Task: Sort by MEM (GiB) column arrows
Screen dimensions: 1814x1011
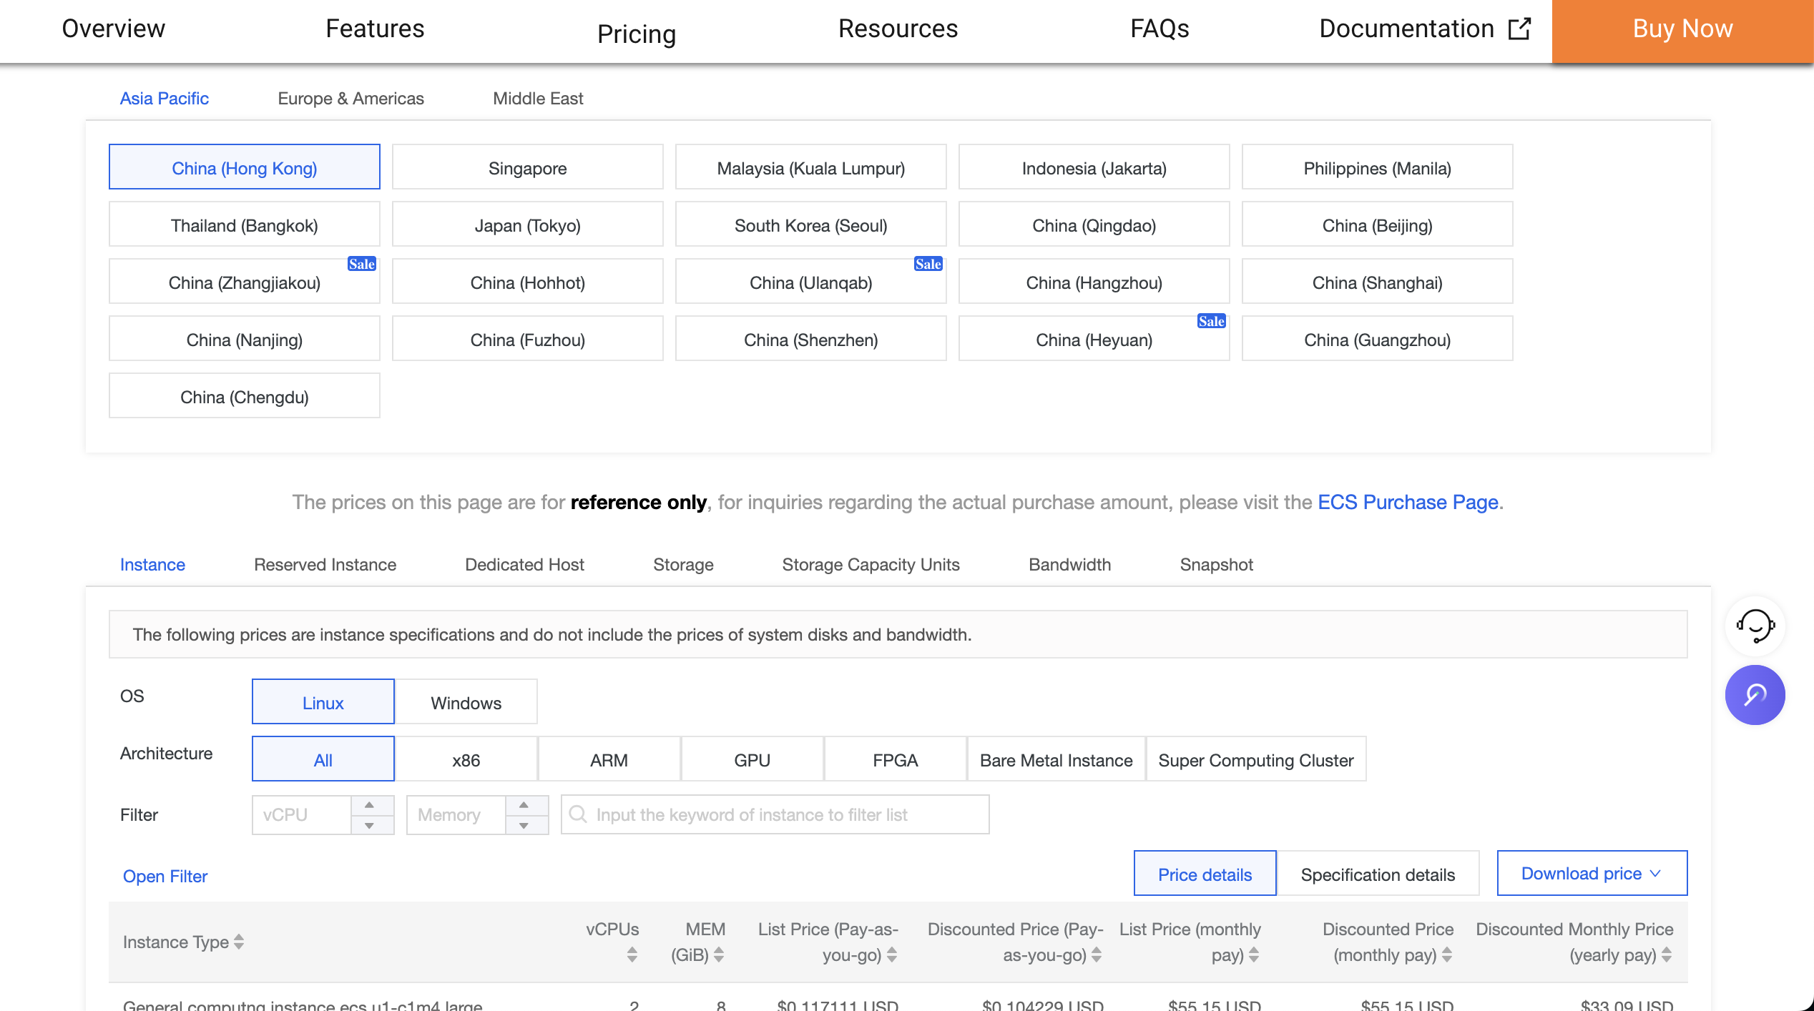Action: [x=719, y=955]
